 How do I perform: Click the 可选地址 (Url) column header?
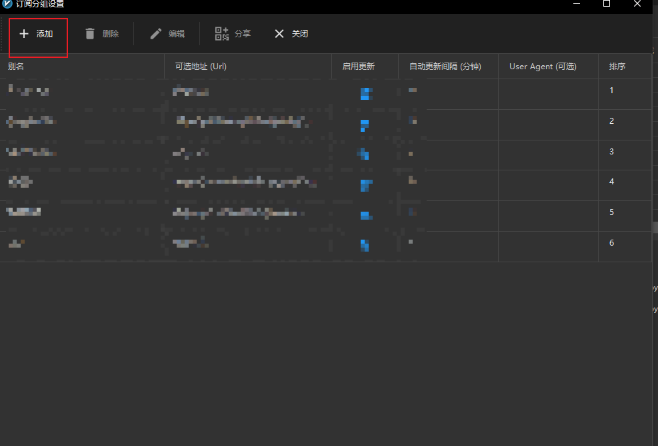click(x=201, y=67)
